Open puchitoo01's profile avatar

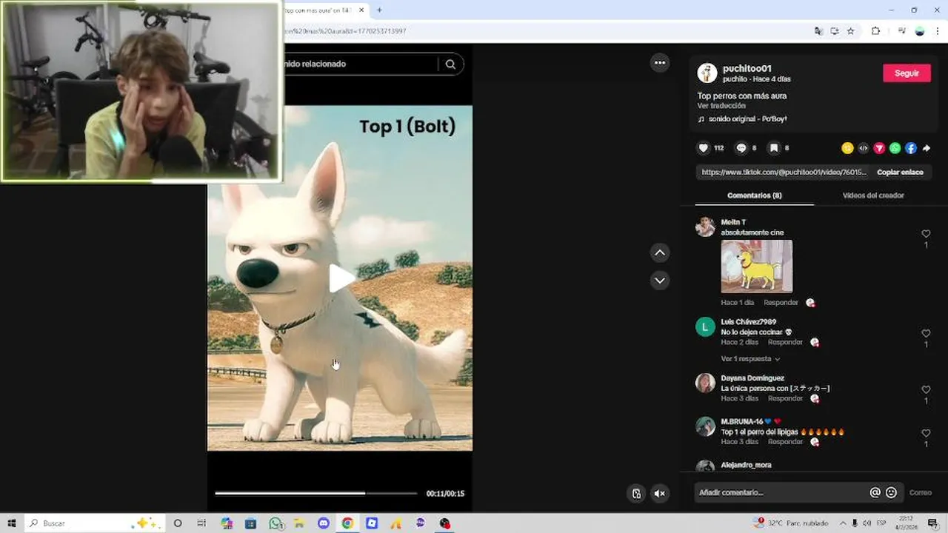[x=707, y=73]
